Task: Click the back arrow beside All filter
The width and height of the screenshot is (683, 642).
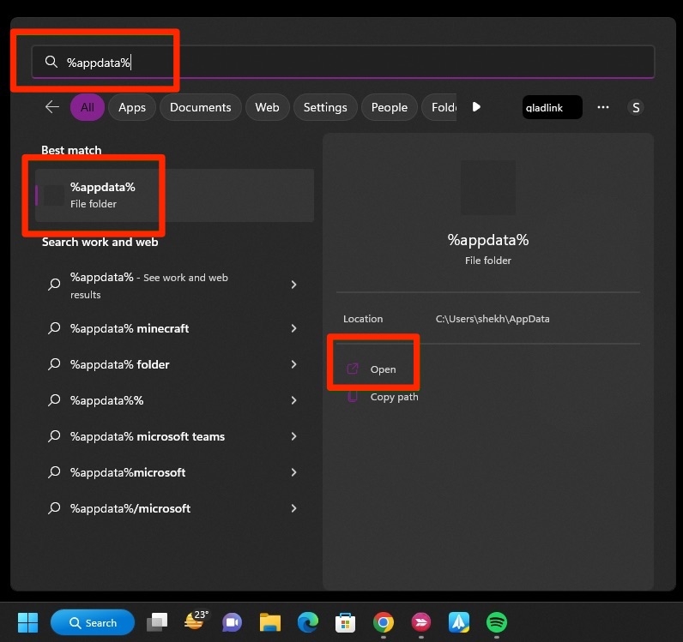Action: [x=52, y=106]
